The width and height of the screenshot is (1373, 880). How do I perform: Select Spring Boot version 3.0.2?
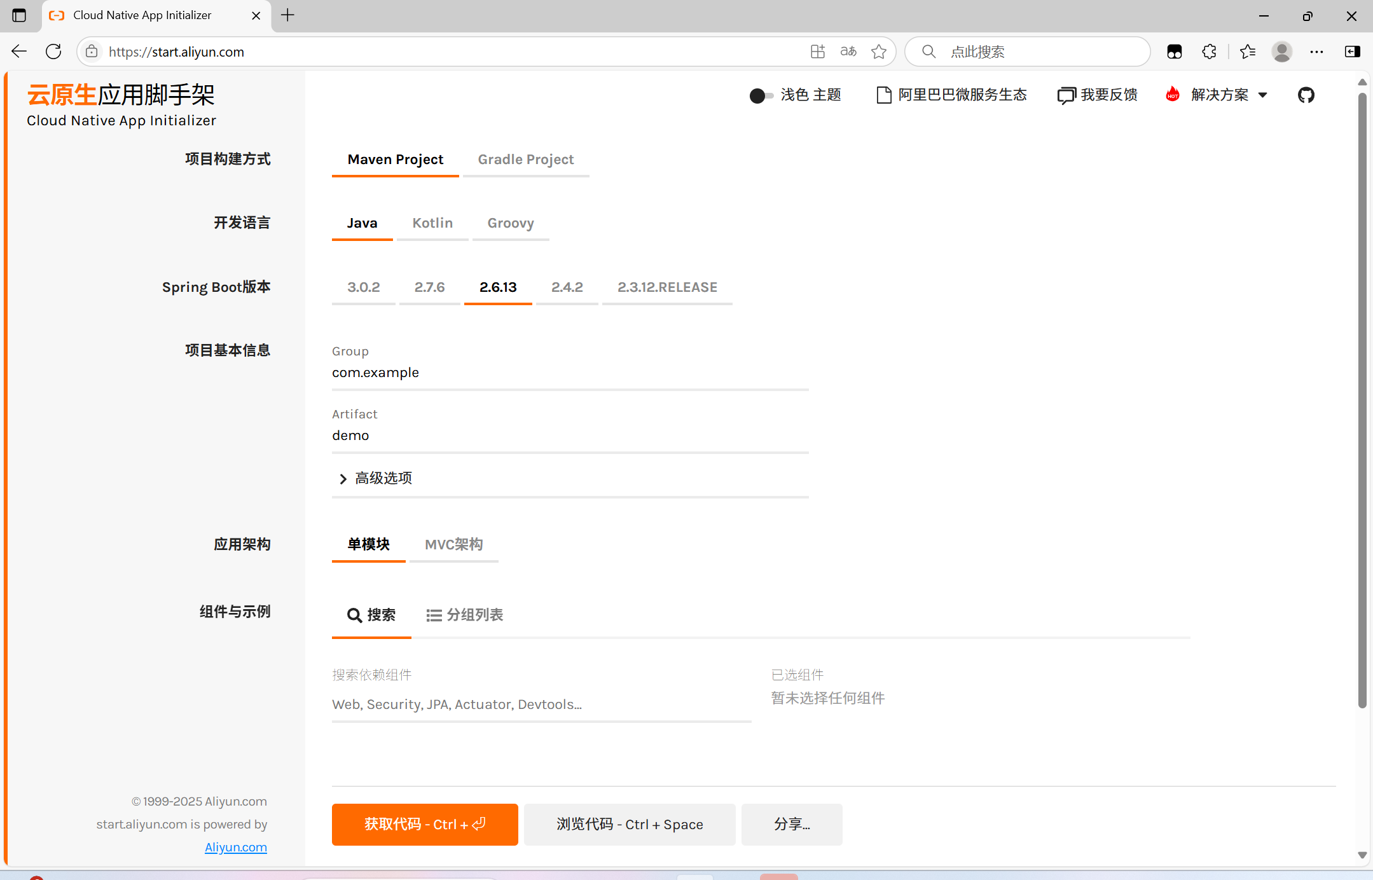pyautogui.click(x=363, y=287)
